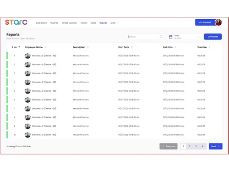
Task: Click the duration value in row 10
Action: pyautogui.click(x=201, y=135)
